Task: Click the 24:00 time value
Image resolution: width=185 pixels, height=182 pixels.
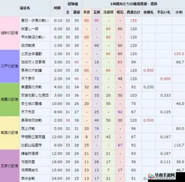Action: pyautogui.click(x=57, y=178)
